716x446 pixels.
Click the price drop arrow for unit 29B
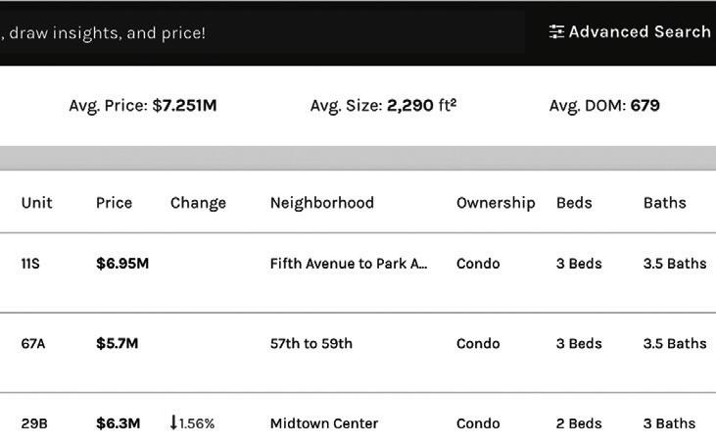click(x=174, y=423)
